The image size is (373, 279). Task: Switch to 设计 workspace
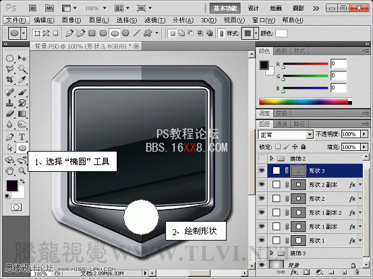point(254,8)
